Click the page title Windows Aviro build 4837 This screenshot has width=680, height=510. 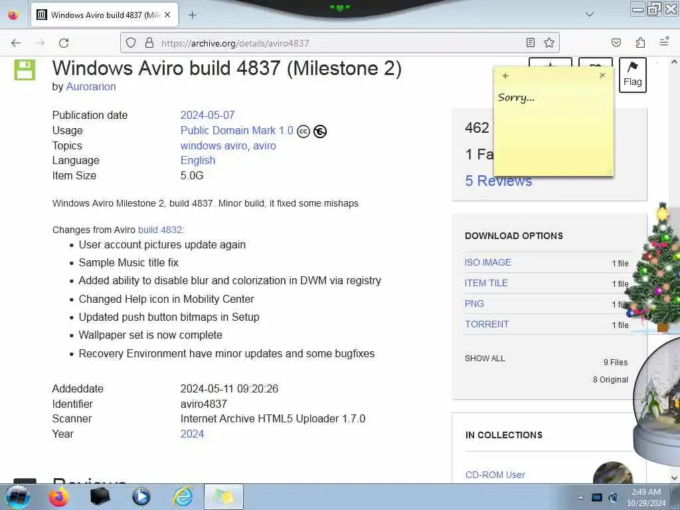(227, 68)
